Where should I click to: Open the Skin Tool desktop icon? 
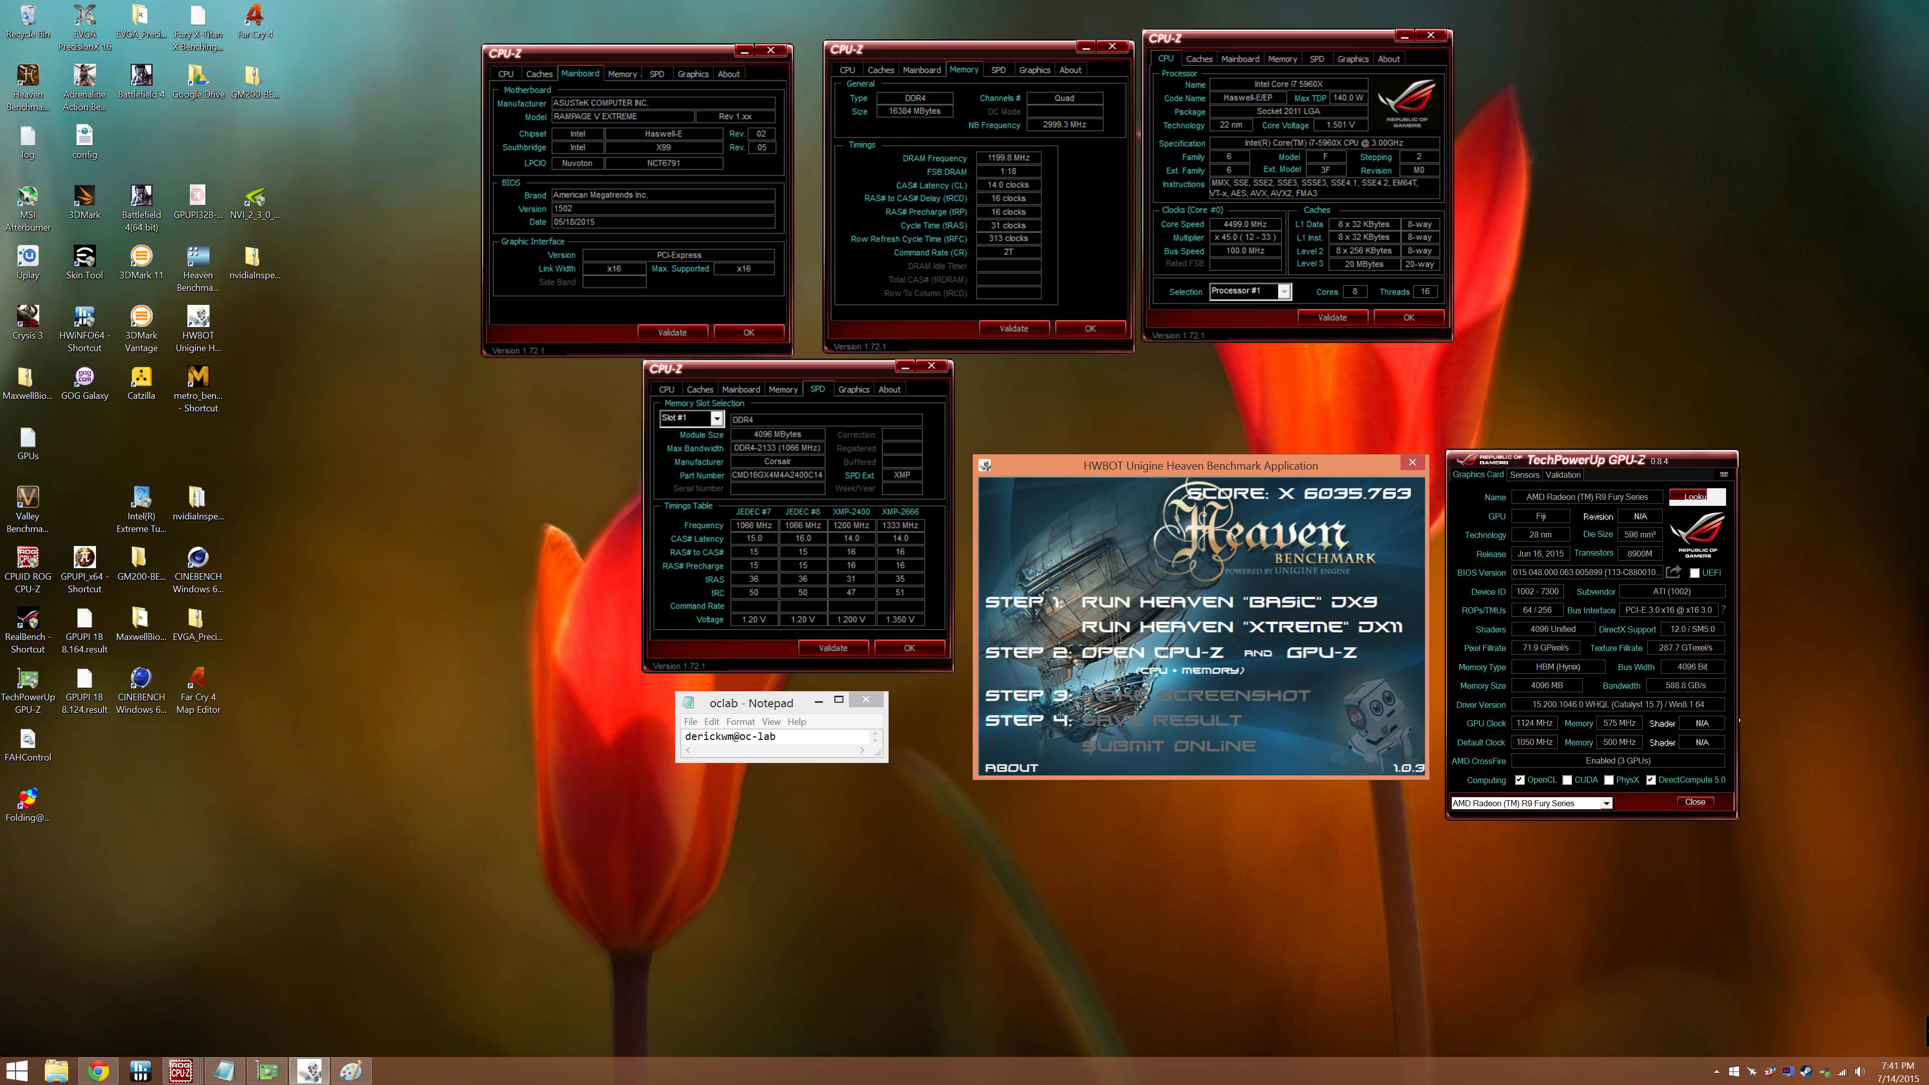click(84, 262)
